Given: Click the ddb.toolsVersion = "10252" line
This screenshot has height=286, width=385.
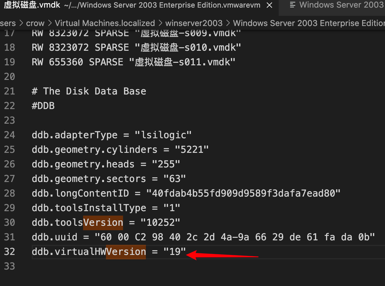Looking at the screenshot, I should coord(106,222).
